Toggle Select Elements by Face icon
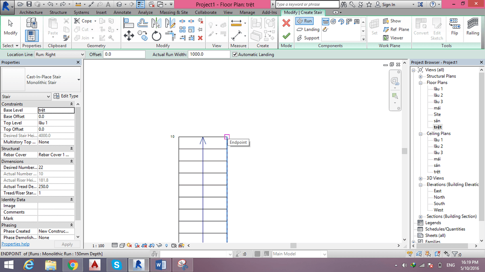This screenshot has height=272, width=485. 437,254
